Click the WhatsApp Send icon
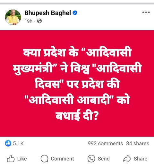The image size is (154, 167). pyautogui.click(x=91, y=159)
